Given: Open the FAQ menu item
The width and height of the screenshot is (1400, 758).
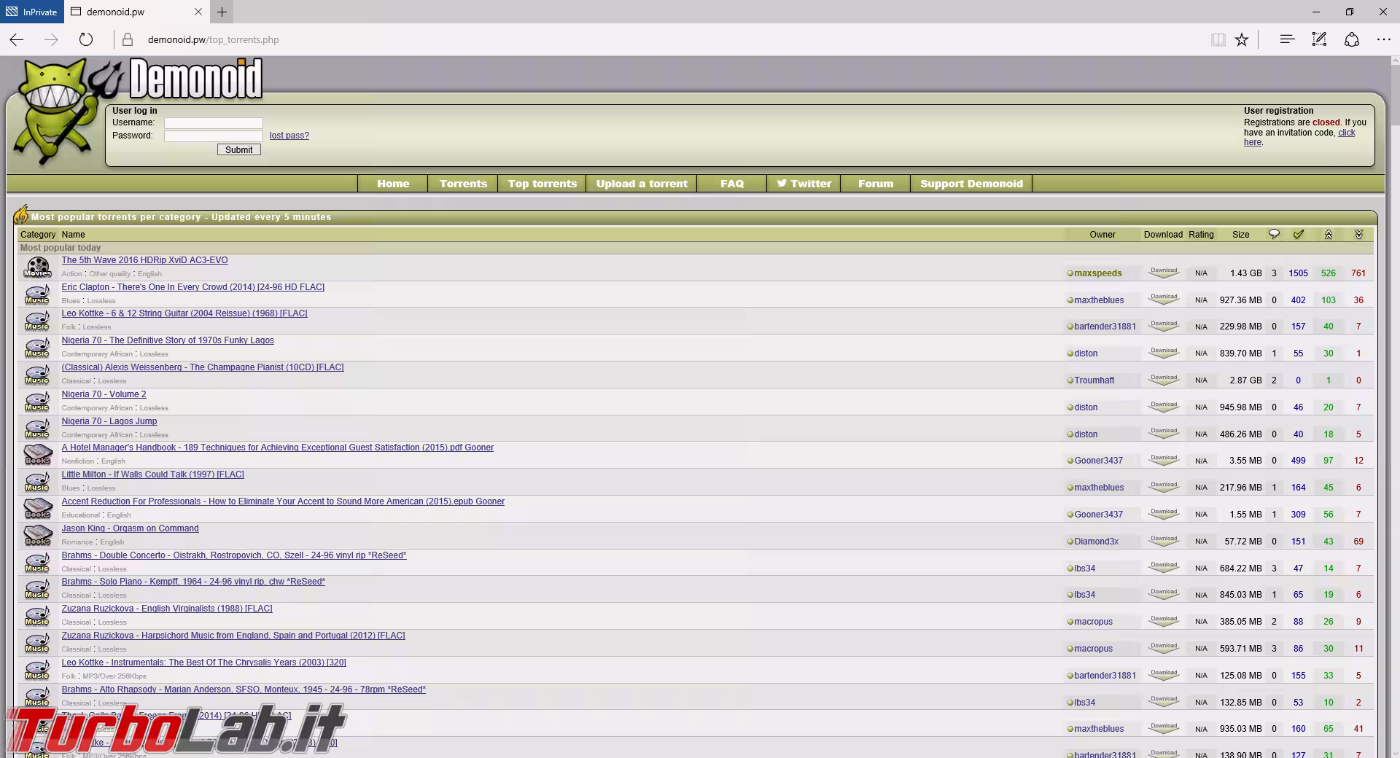Looking at the screenshot, I should [x=732, y=184].
